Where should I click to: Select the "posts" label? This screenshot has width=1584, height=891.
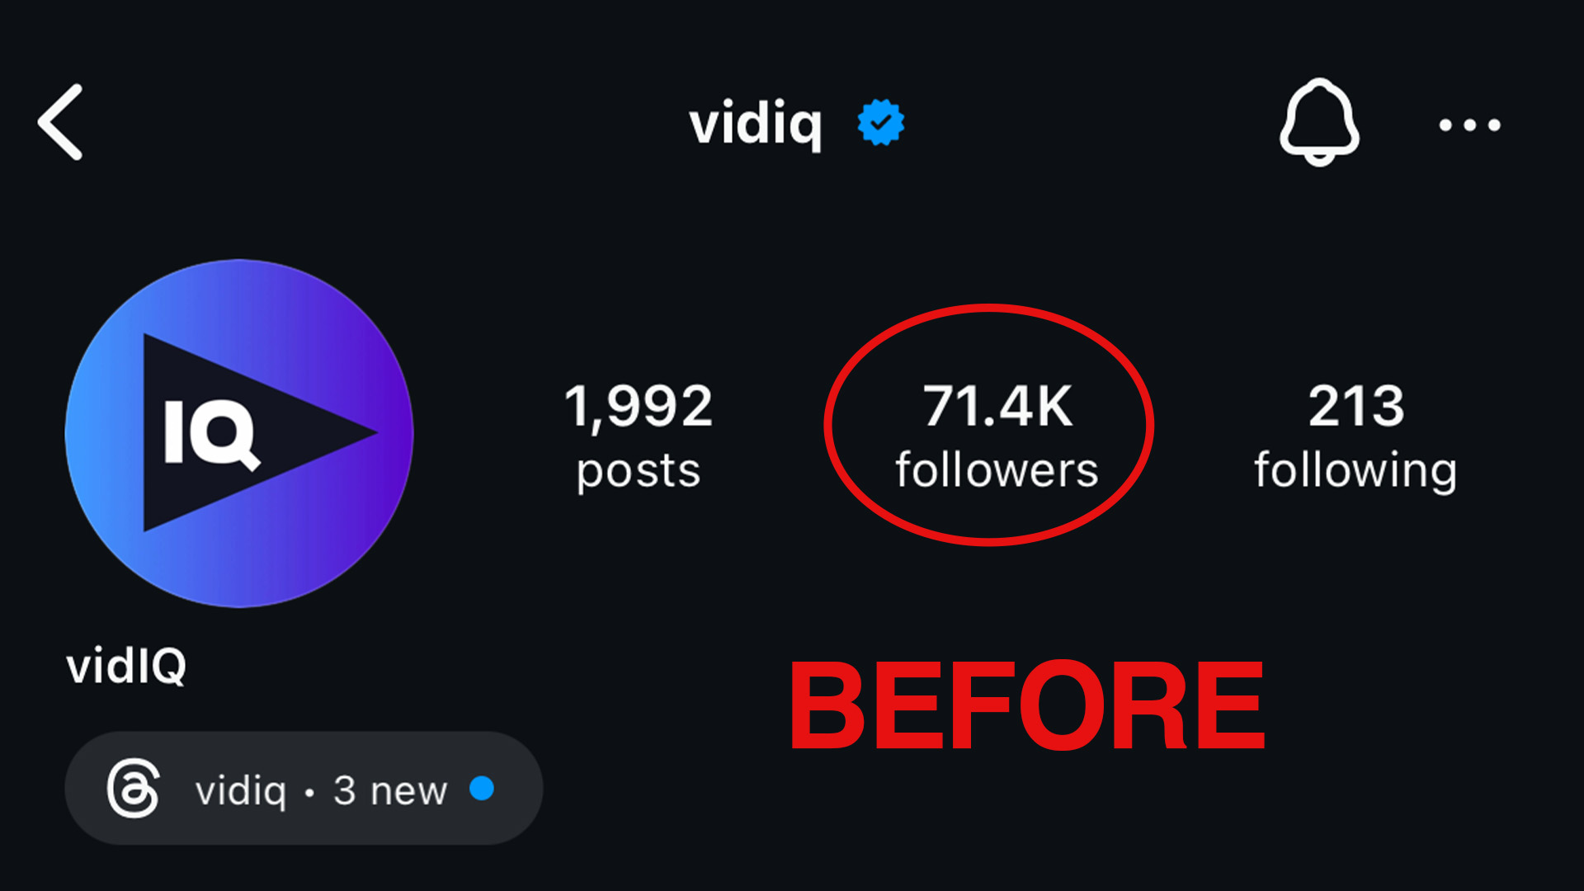pyautogui.click(x=639, y=471)
